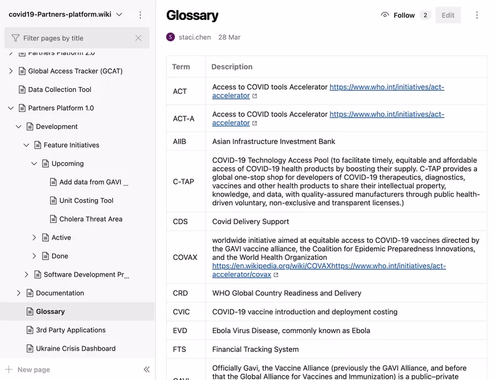
Task: Click the Financial Tracking System description
Action: pos(255,349)
